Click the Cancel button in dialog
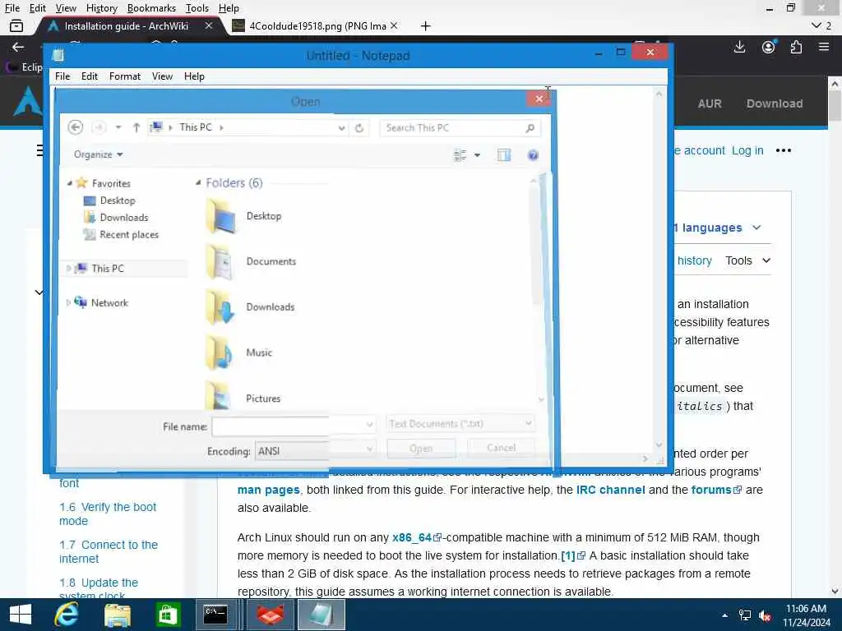This screenshot has height=631, width=842. (501, 448)
